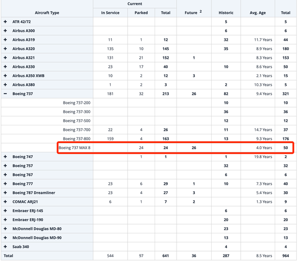Click plus icon beside Airbus A319

pyautogui.click(x=6, y=40)
